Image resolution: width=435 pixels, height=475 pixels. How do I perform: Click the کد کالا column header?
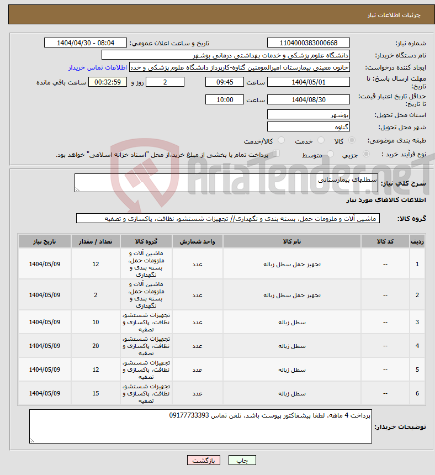tap(385, 241)
